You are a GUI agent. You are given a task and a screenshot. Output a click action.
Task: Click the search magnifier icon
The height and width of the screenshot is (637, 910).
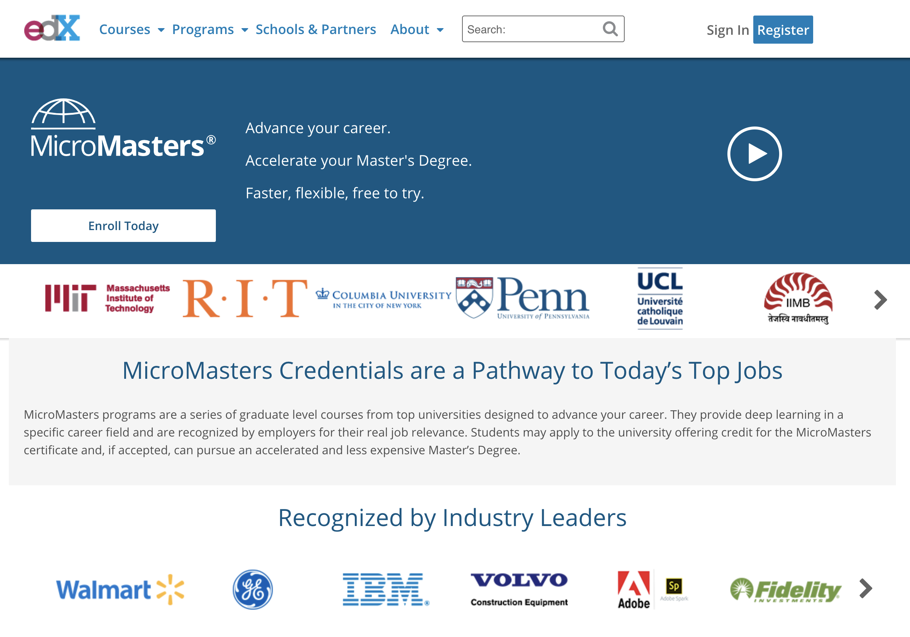[610, 29]
